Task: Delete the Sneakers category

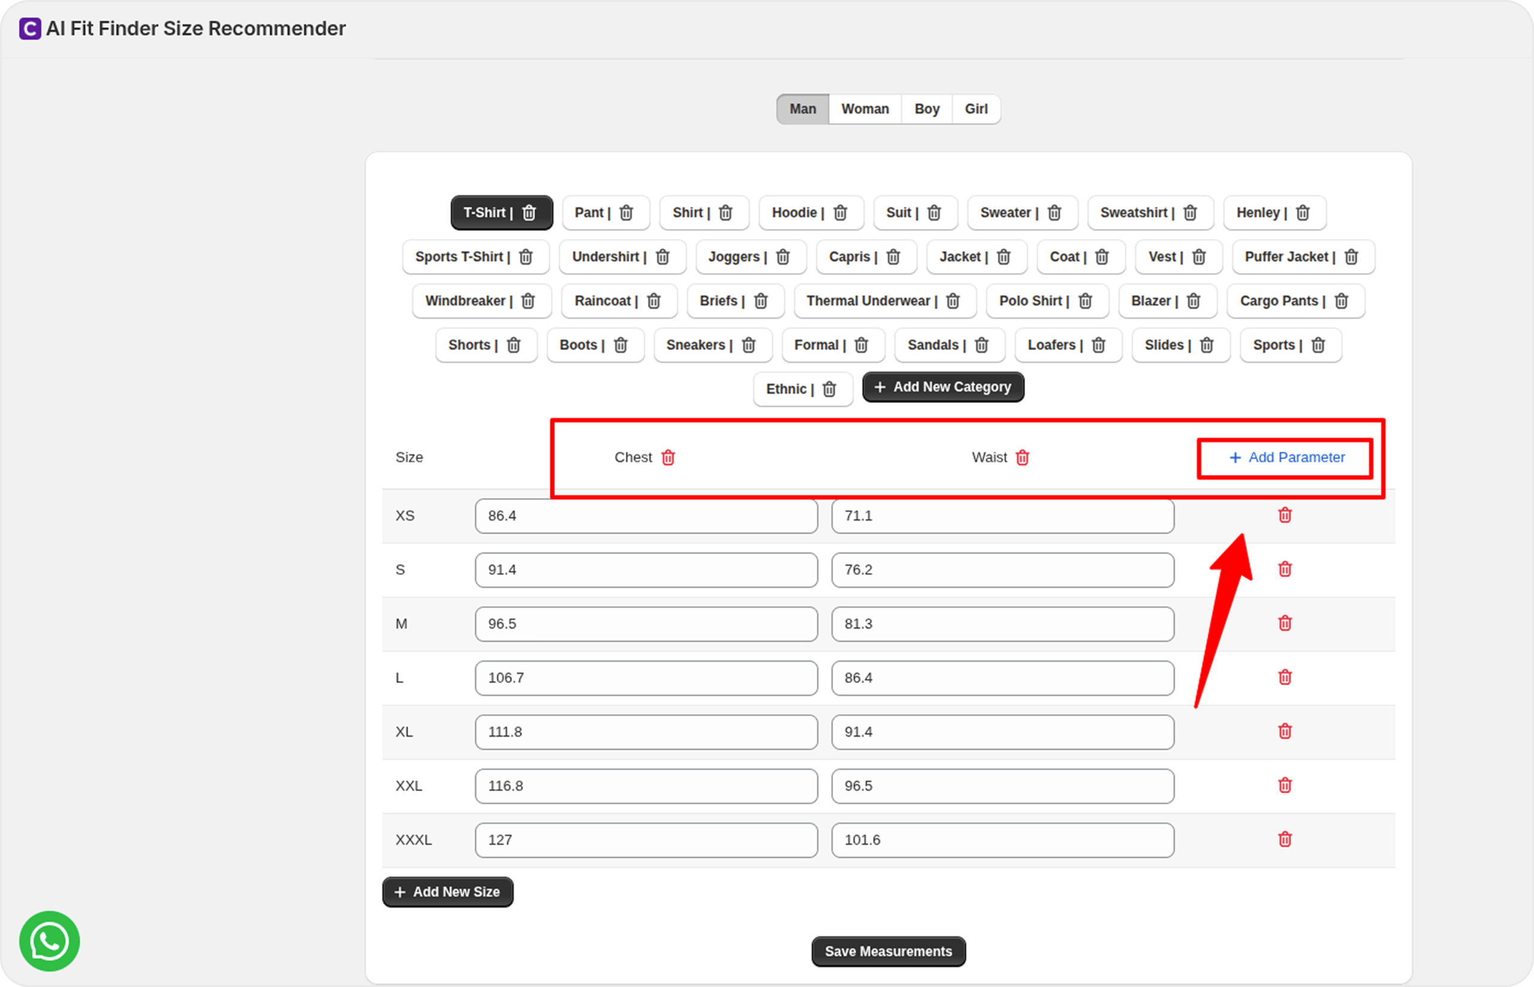Action: click(749, 346)
